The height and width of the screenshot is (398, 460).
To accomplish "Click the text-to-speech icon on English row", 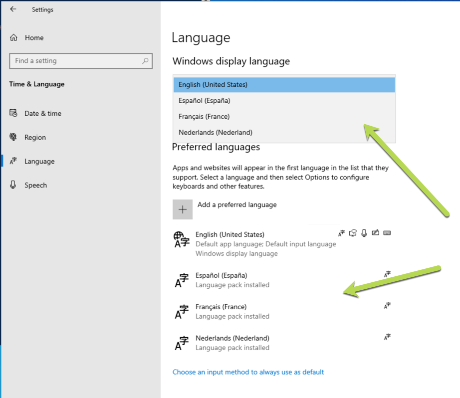I will point(353,233).
